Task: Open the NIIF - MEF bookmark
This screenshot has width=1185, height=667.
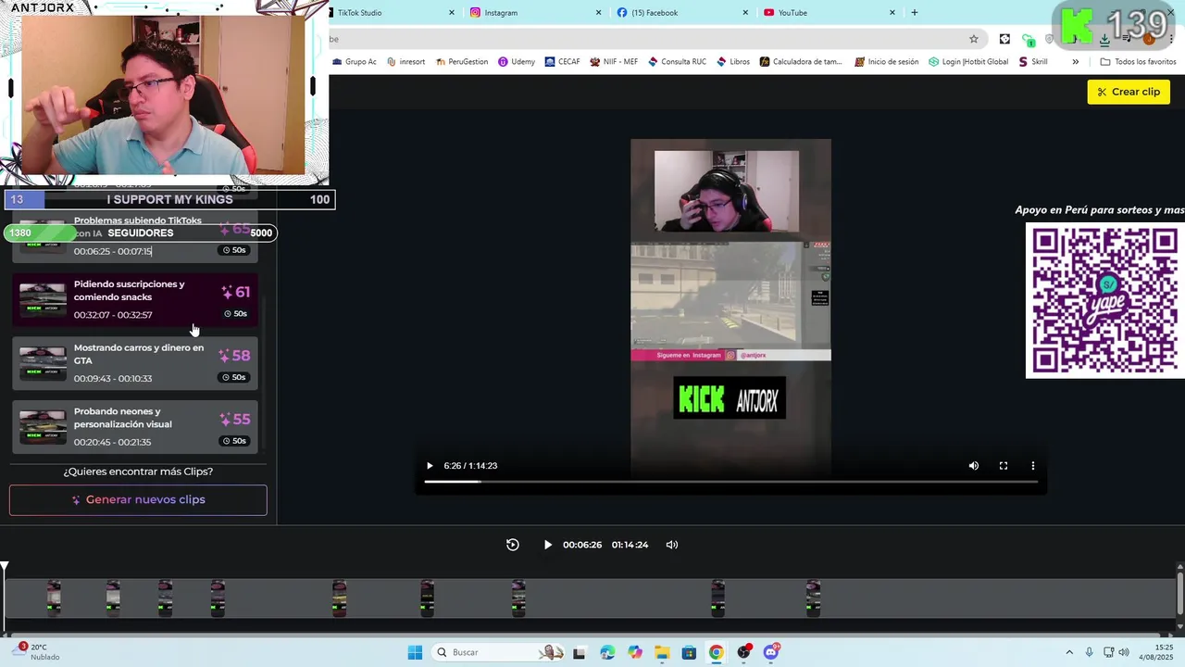Action: click(614, 62)
